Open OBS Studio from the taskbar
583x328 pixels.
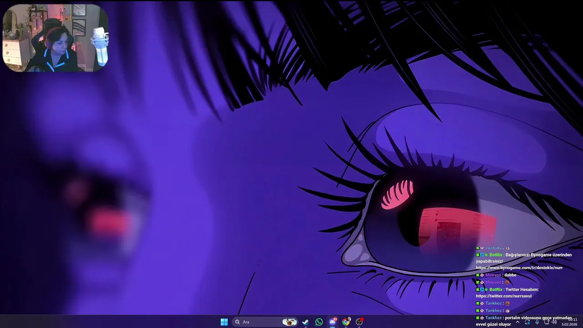[359, 322]
